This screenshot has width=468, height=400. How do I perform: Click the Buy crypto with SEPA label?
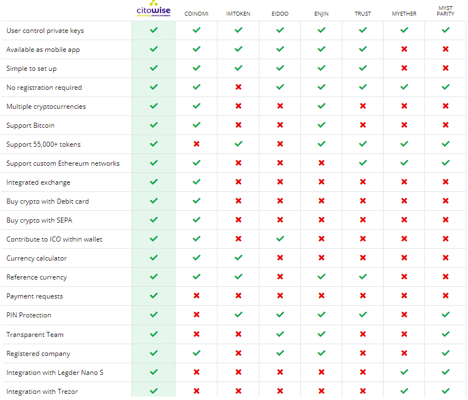click(x=39, y=220)
